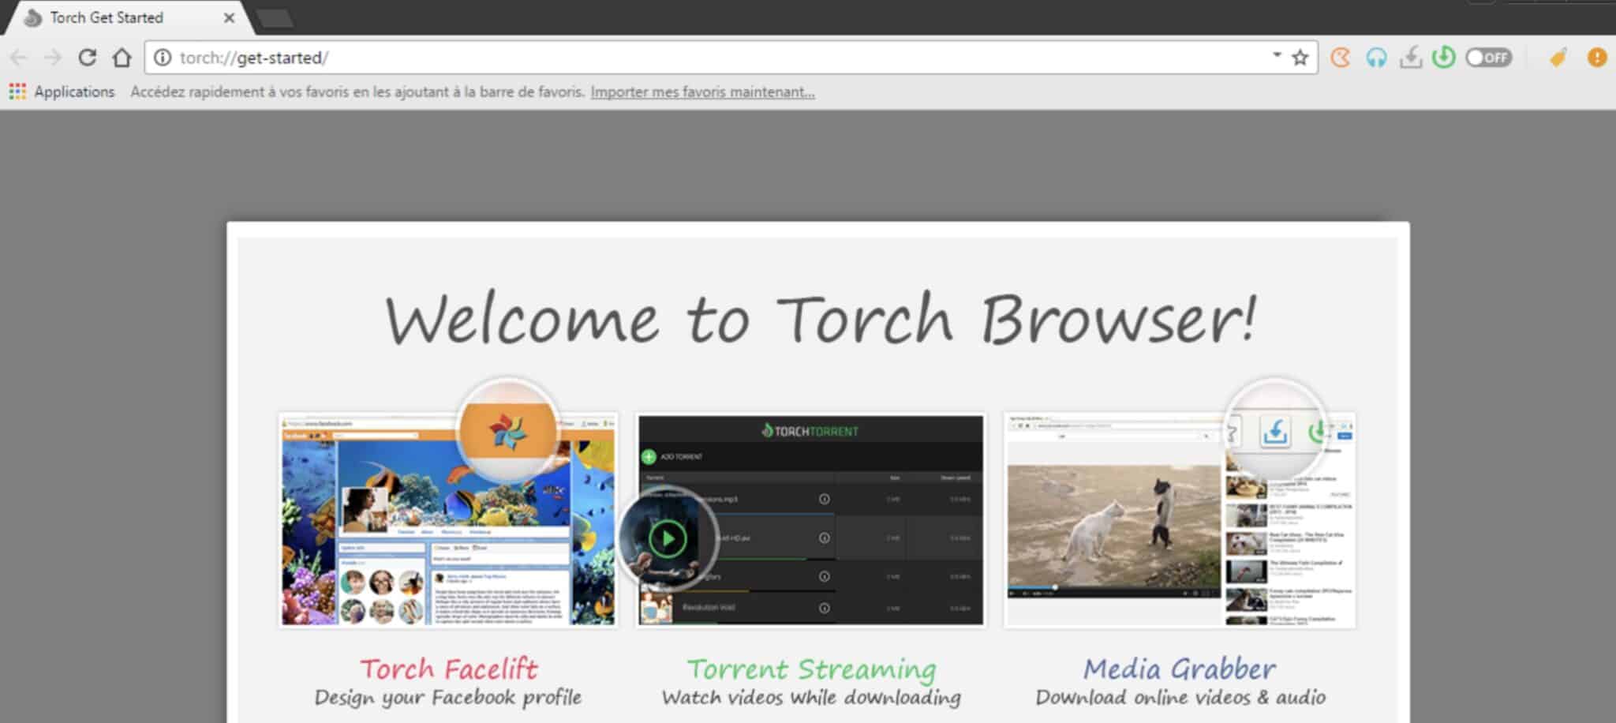
Task: Open the Torch Games orange icon
Action: coord(1341,58)
